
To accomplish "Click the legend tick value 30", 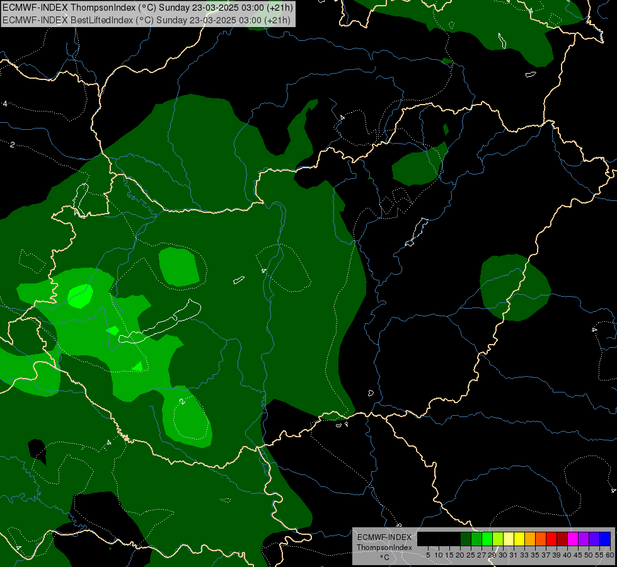I will pyautogui.click(x=503, y=555).
